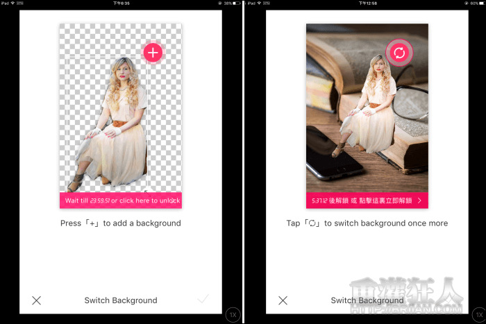Close the left screen with the X icon

37,300
